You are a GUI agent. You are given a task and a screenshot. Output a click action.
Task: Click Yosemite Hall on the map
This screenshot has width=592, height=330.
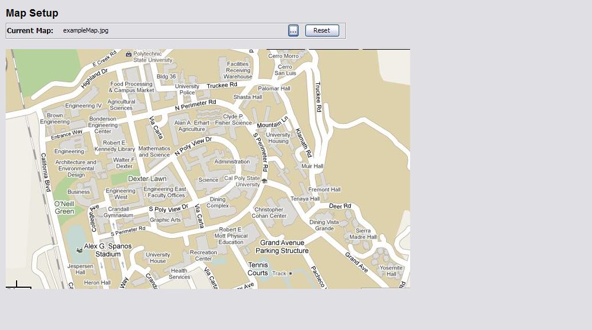(x=391, y=271)
